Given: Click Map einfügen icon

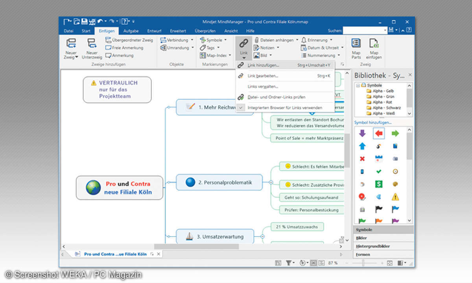Looking at the screenshot, I should pos(374,43).
